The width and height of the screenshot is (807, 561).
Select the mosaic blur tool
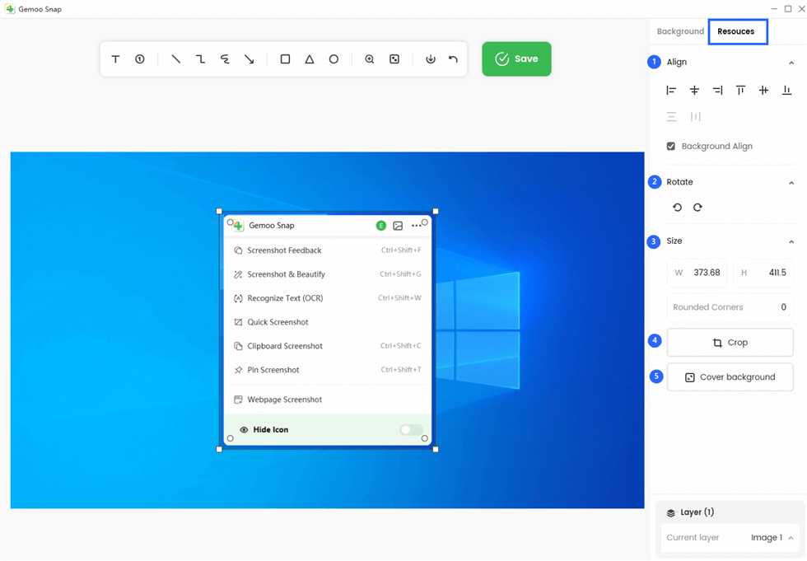pos(394,59)
